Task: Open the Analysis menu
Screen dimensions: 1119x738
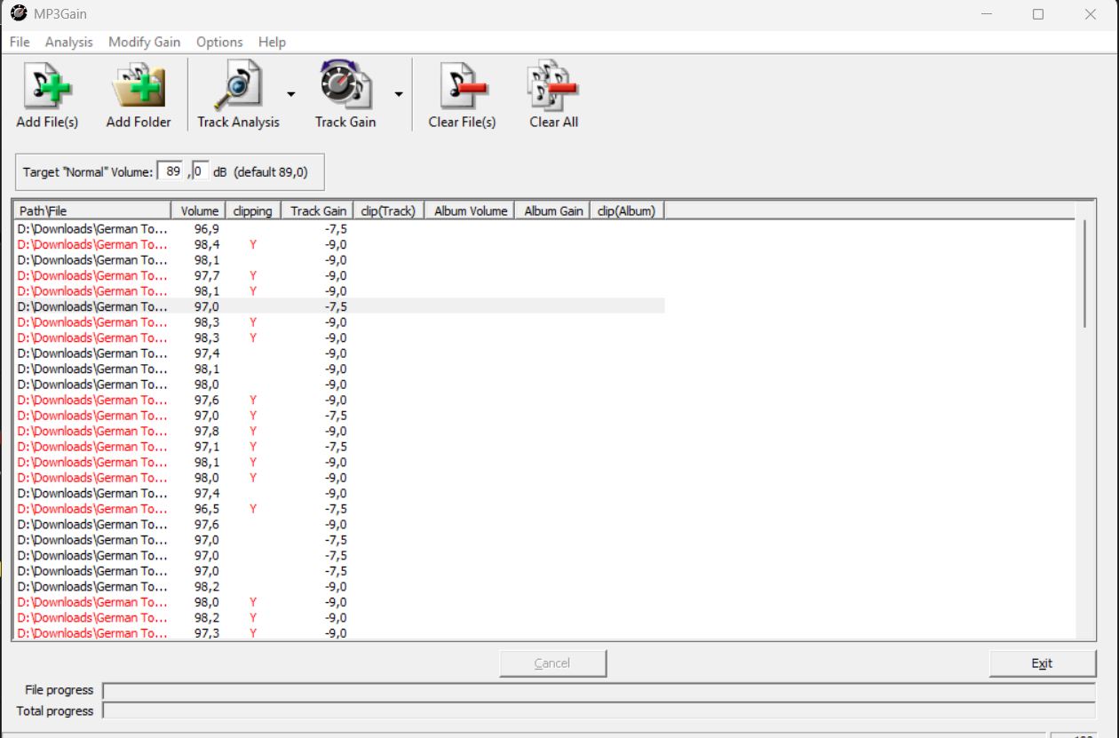Action: [69, 42]
